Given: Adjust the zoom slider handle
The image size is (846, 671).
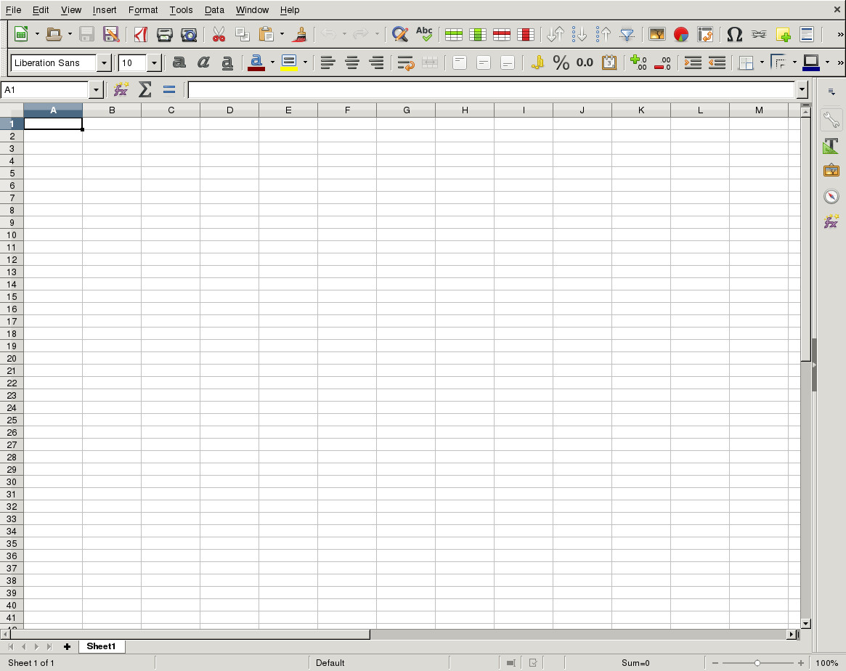Looking at the screenshot, I should pyautogui.click(x=757, y=663).
